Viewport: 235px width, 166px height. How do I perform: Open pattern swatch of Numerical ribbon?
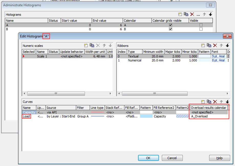tap(205, 60)
